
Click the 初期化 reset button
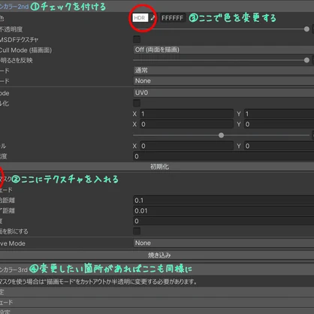(x=157, y=167)
